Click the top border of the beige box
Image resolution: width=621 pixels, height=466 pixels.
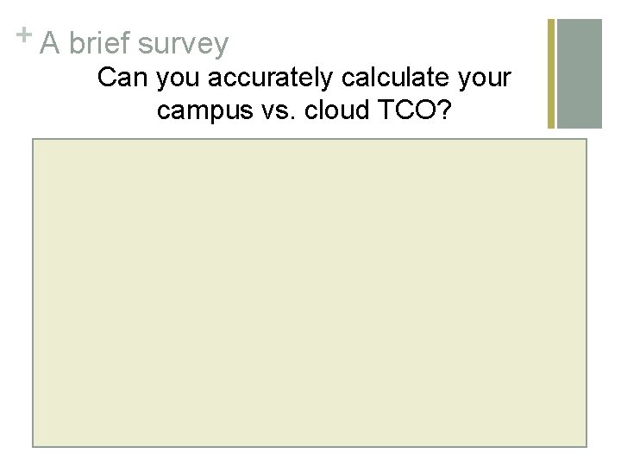tap(310, 139)
